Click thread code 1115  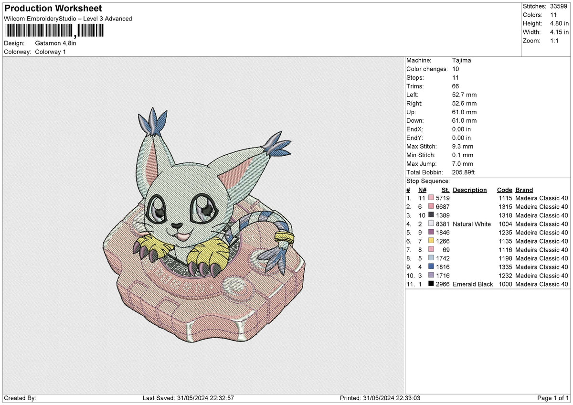tap(505, 198)
